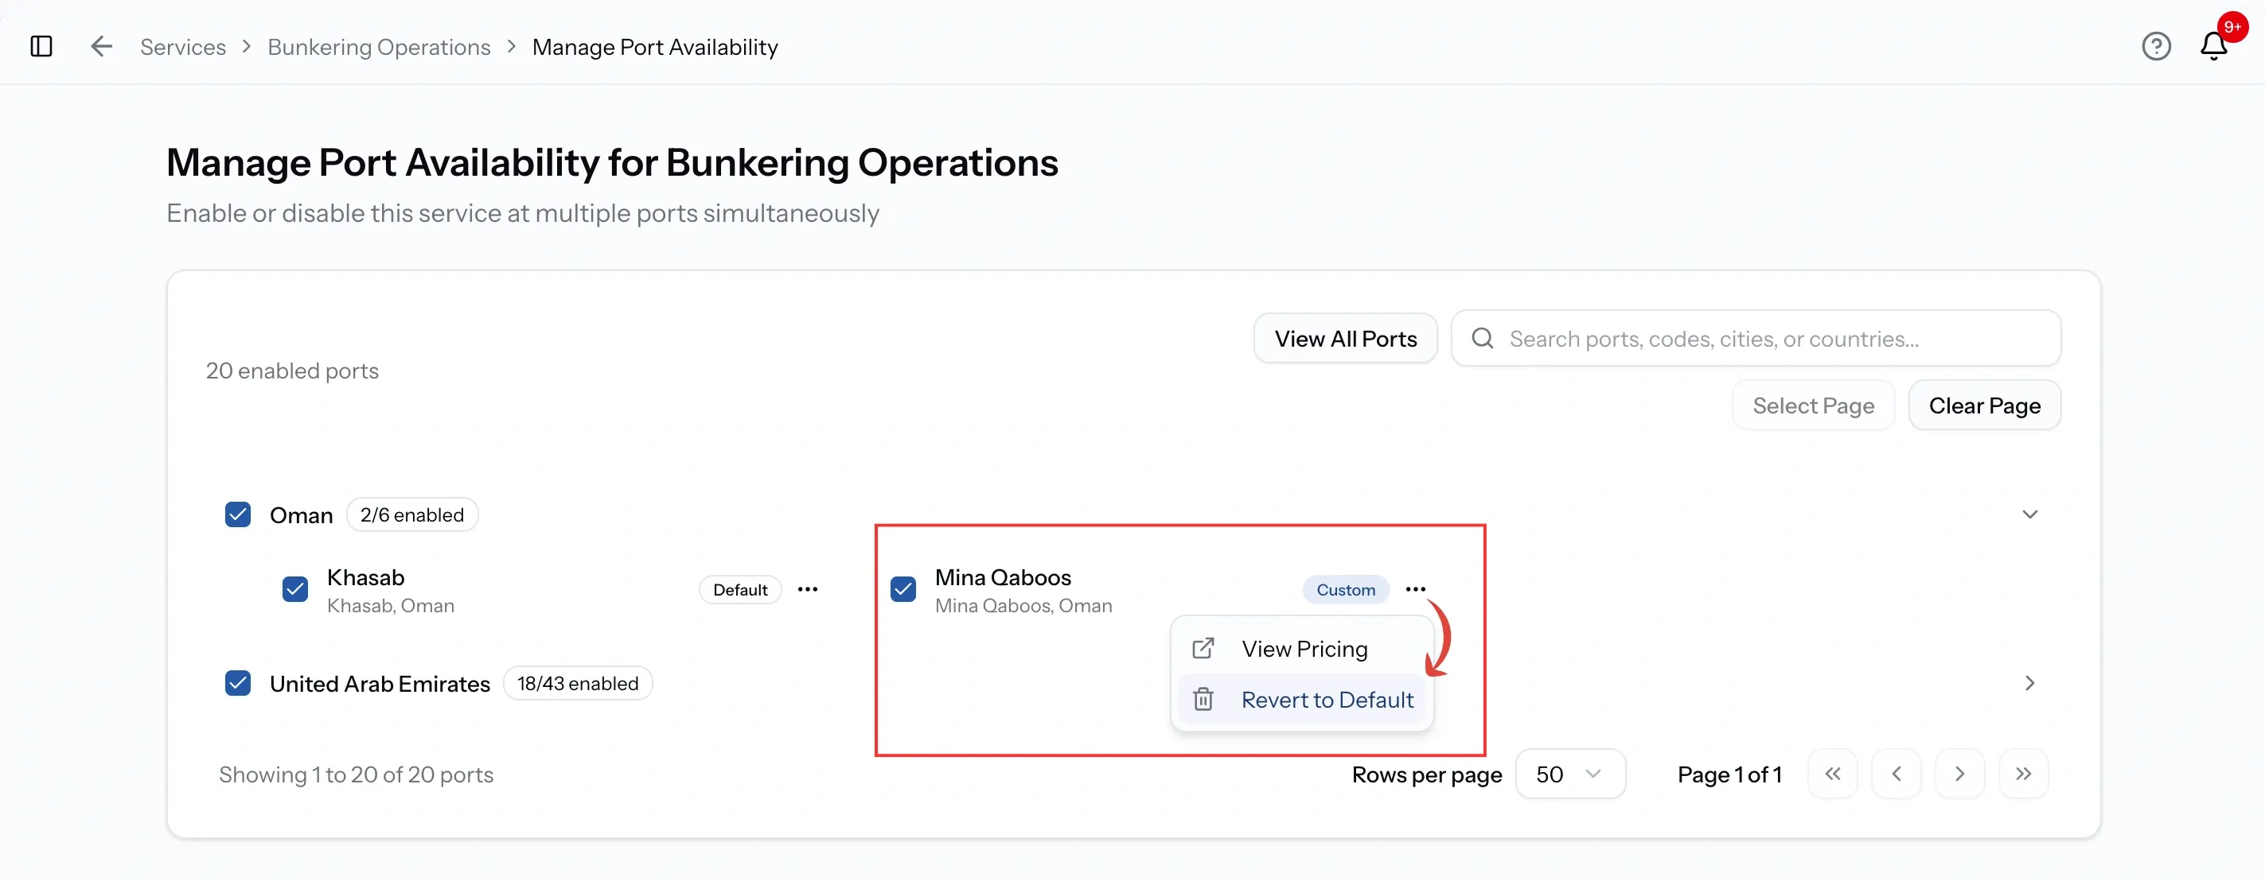Uncheck the Khasab port checkbox

[x=294, y=589]
